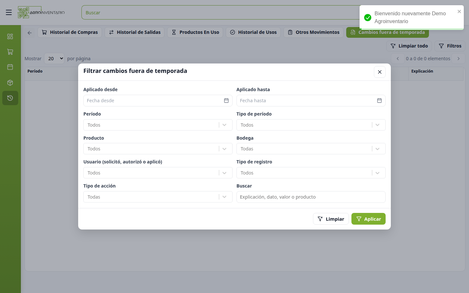Expand the Producto dropdown
Image resolution: width=469 pixels, height=293 pixels.
click(158, 149)
